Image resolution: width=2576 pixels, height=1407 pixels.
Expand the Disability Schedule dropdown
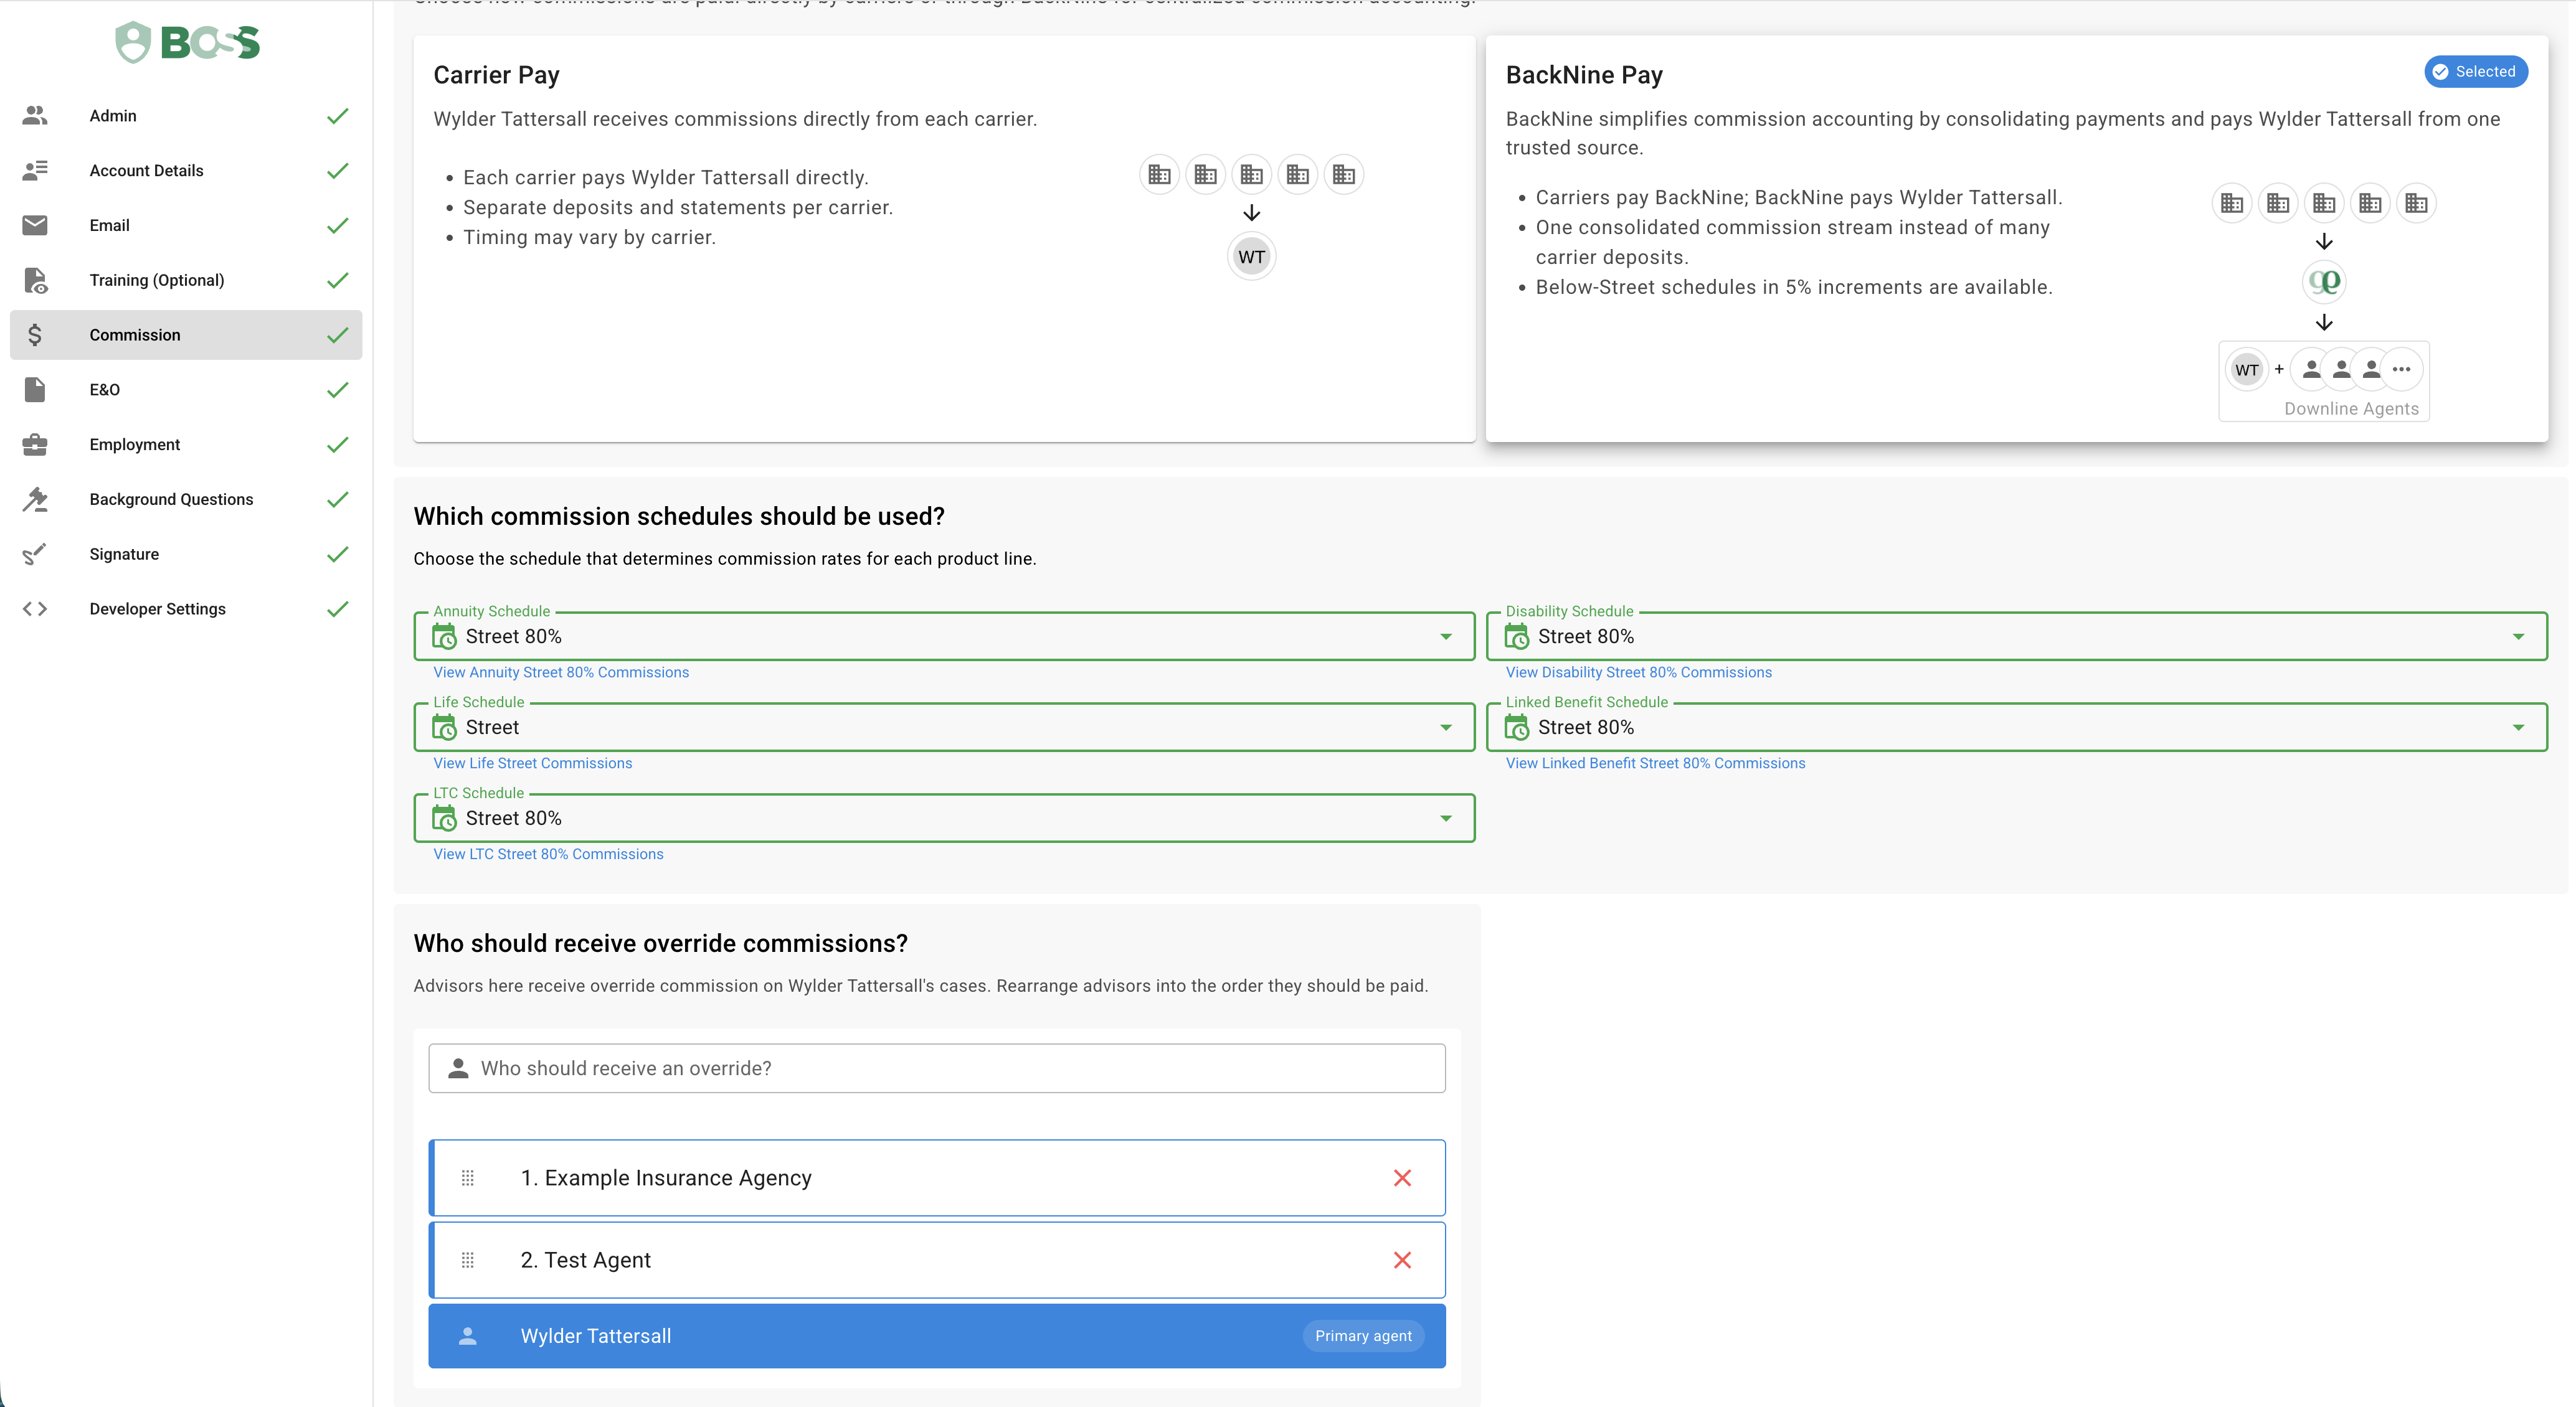tap(2017, 636)
